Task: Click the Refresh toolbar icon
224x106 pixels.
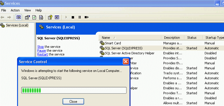Action: [34, 17]
